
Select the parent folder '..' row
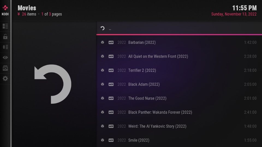tap(179, 28)
